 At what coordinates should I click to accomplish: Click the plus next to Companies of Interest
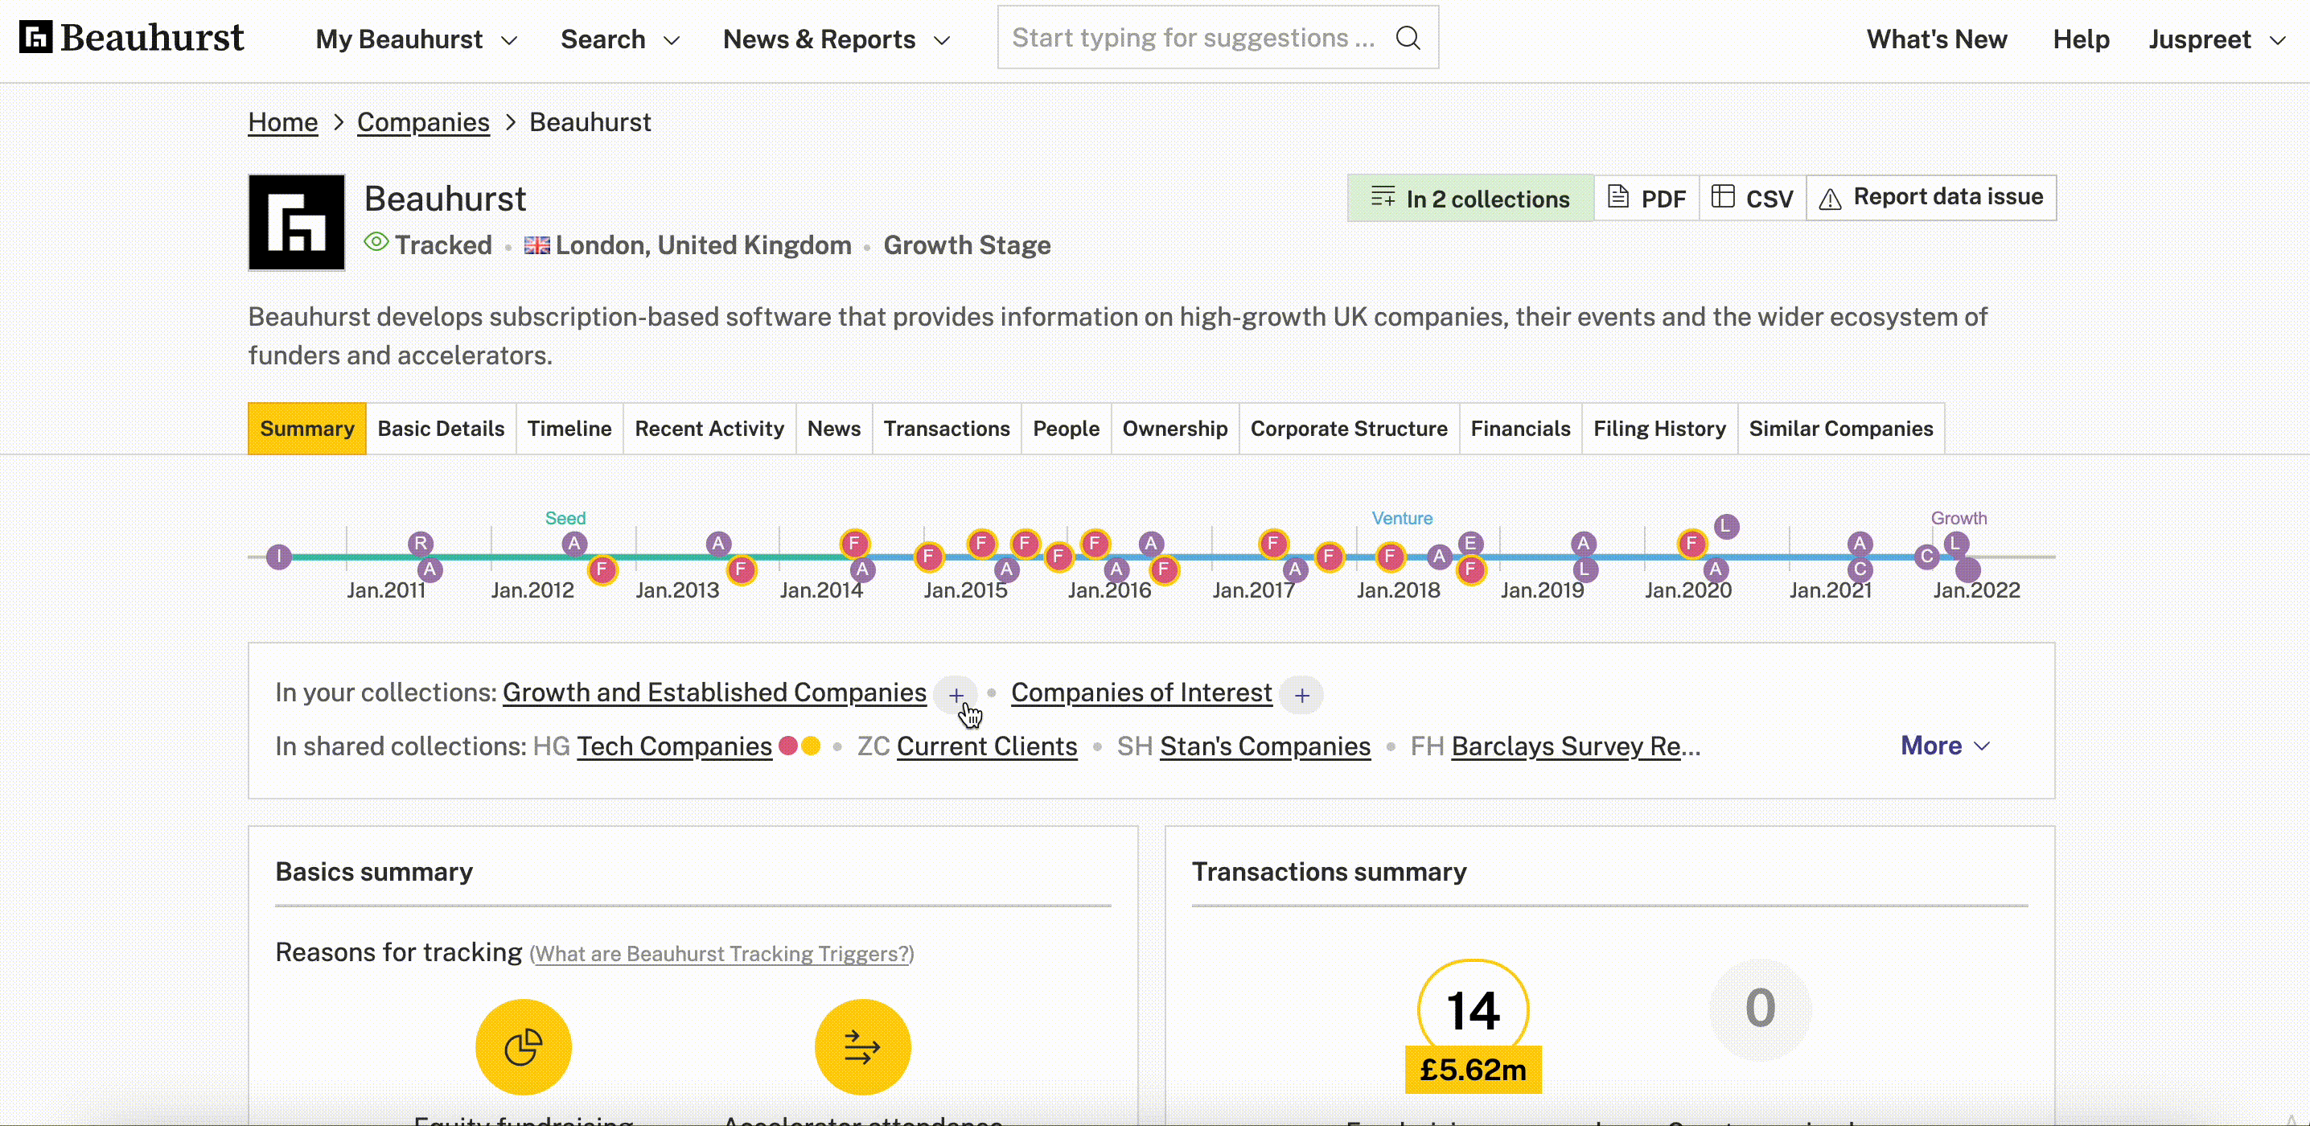(x=1301, y=695)
